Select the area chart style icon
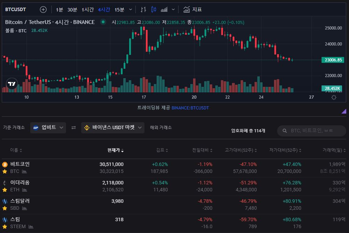This screenshot has height=233, width=349. [x=164, y=10]
